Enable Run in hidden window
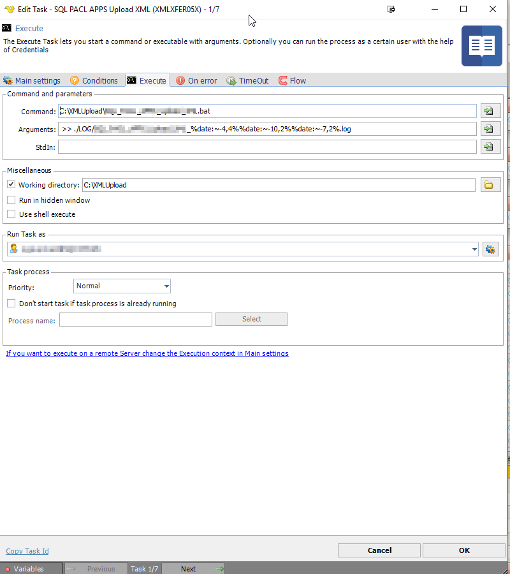Viewport: 510px width, 574px height. [x=11, y=200]
